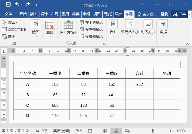This screenshot has width=192, height=134.
Task: Click the Undo arrow icon
Action: tap(17, 5)
